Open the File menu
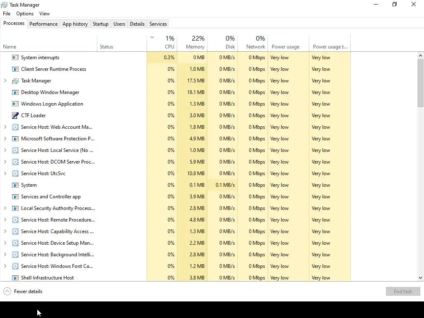424x318 pixels. pos(7,14)
